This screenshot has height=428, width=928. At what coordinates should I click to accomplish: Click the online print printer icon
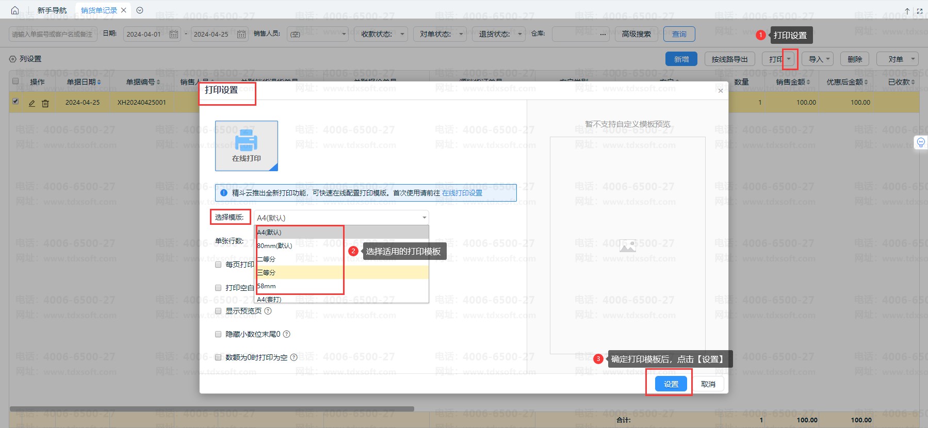coord(246,141)
